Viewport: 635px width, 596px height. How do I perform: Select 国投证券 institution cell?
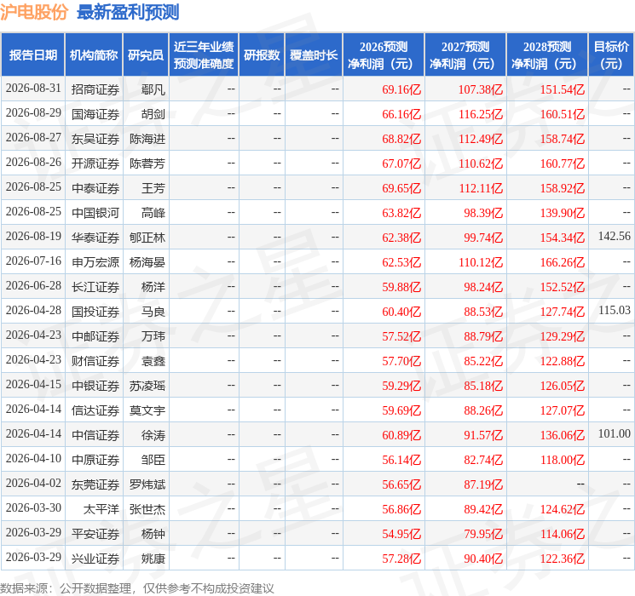coord(95,312)
